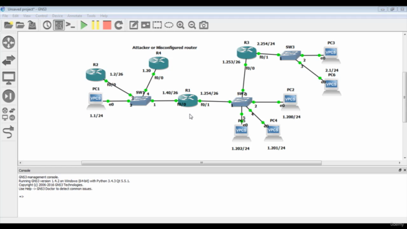This screenshot has width=407, height=229.
Task: Click the 1.40/26 address label
Action: pos(170,93)
